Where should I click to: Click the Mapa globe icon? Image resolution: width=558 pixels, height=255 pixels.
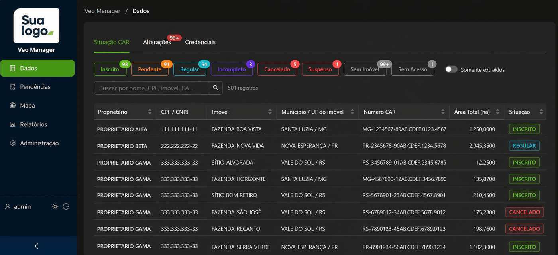click(x=12, y=106)
